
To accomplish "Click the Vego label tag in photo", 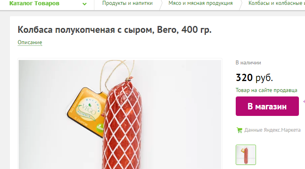I will point(87,111).
